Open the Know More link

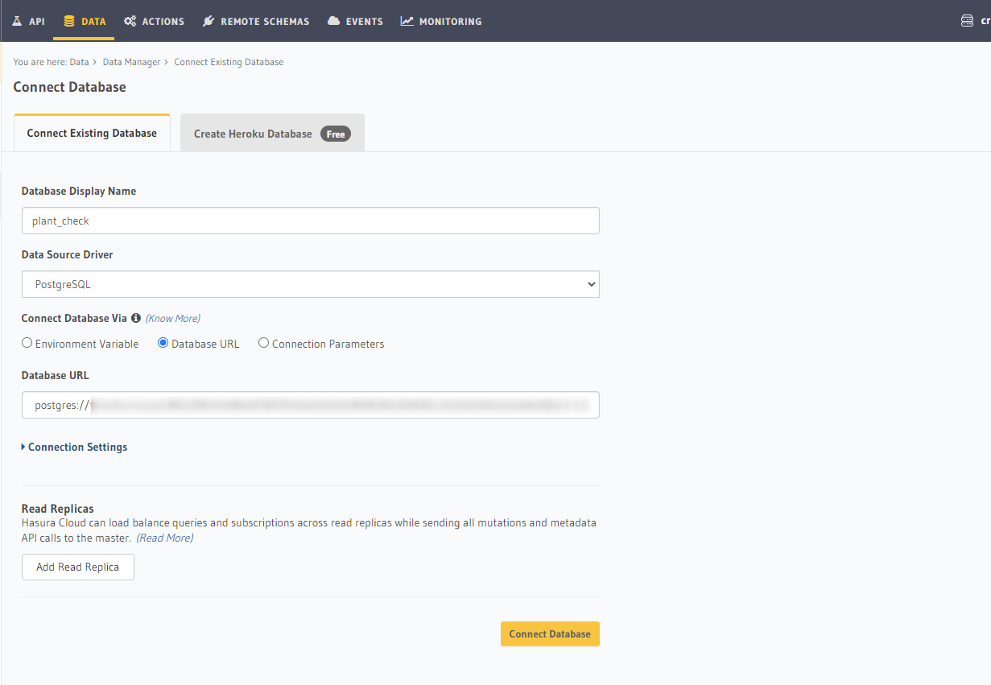[172, 318]
